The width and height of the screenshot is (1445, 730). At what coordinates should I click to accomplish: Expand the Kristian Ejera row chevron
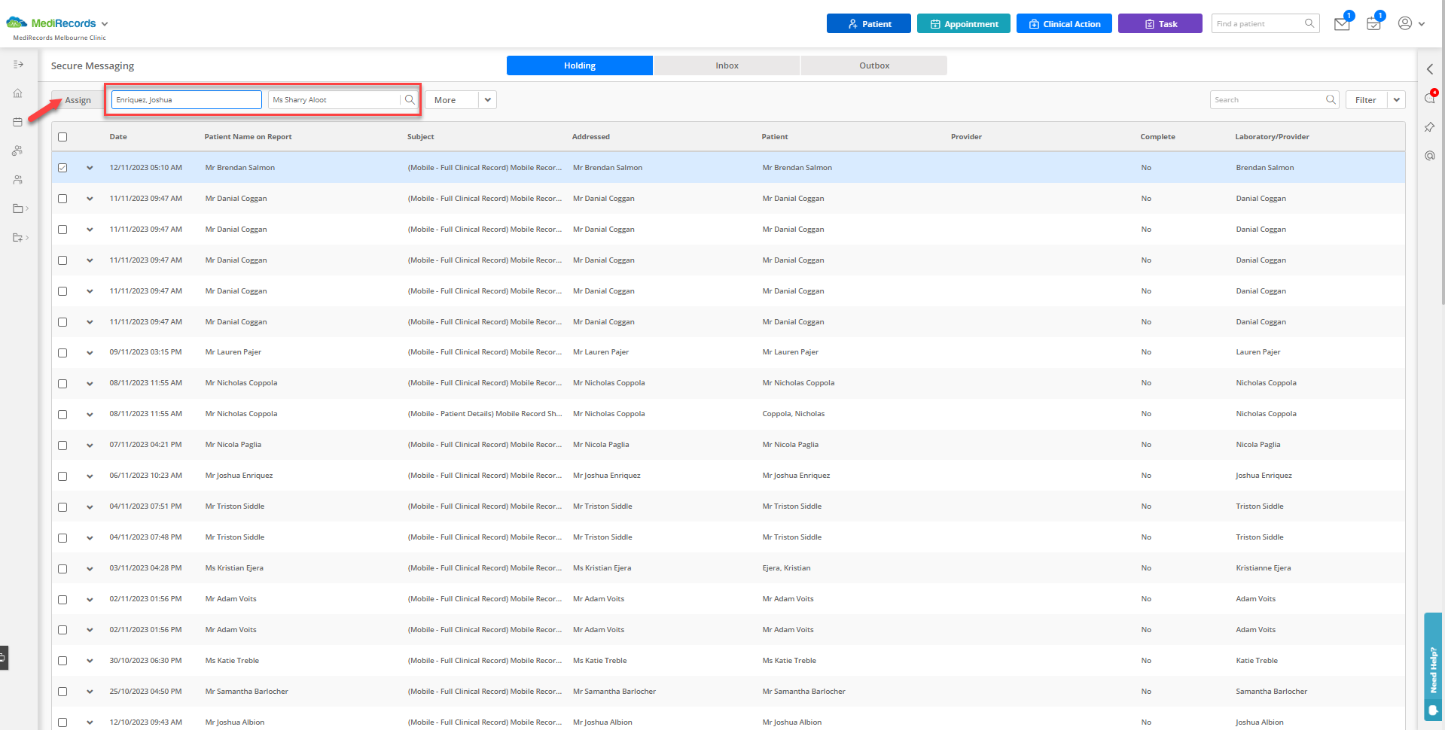(90, 569)
